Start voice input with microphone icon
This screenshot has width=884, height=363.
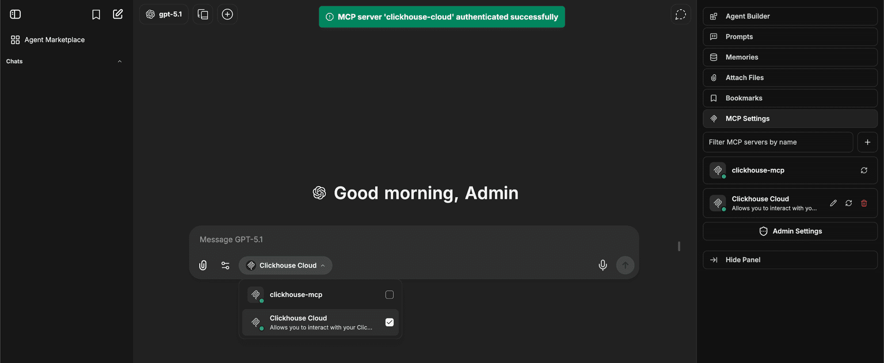point(602,265)
